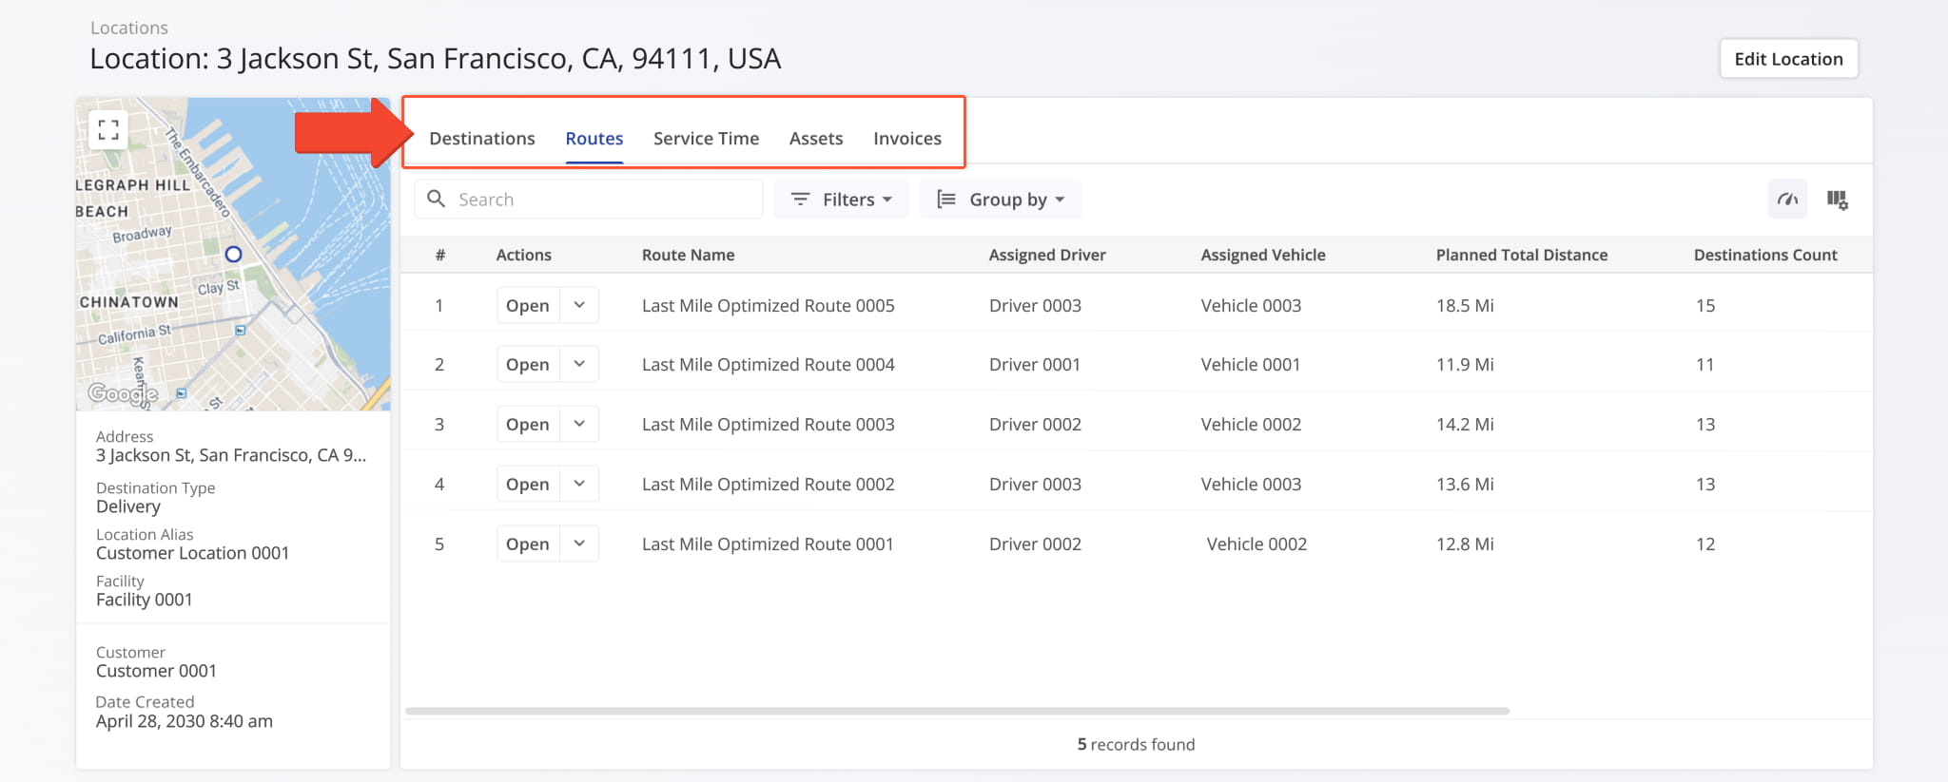Click the Google logo on the map
Image resolution: width=1948 pixels, height=782 pixels.
click(123, 392)
